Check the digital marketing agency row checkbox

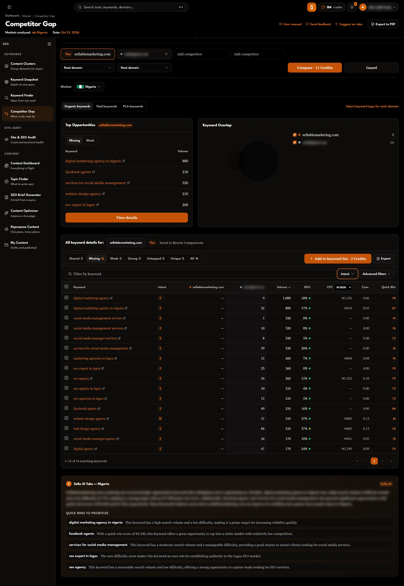click(x=66, y=298)
